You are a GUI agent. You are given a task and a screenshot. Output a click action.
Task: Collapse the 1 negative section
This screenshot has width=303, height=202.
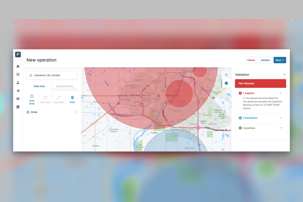281,93
